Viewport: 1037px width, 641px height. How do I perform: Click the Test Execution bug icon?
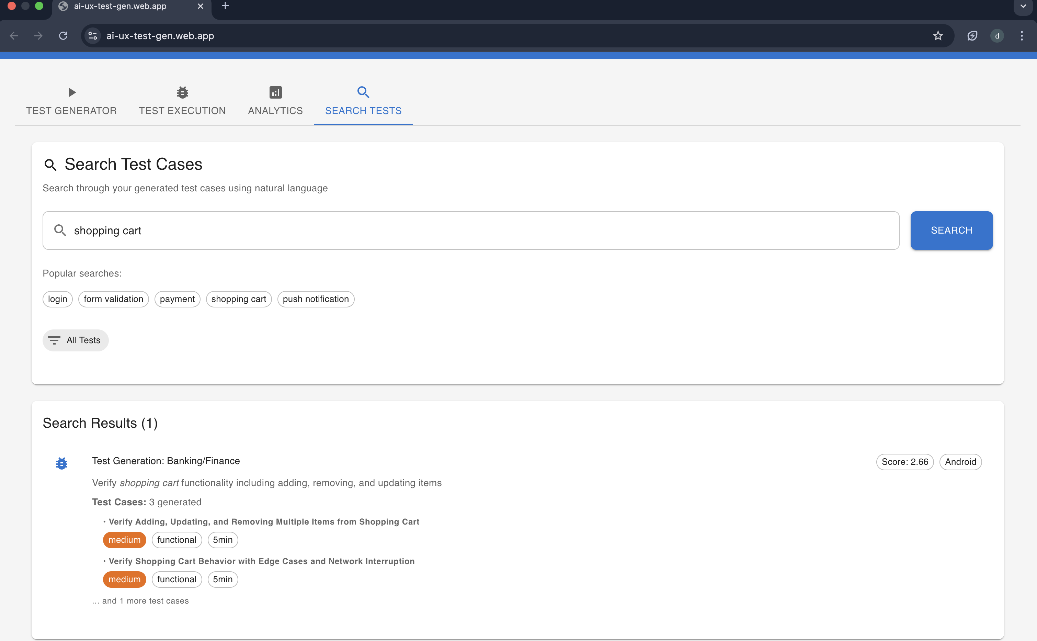182,92
